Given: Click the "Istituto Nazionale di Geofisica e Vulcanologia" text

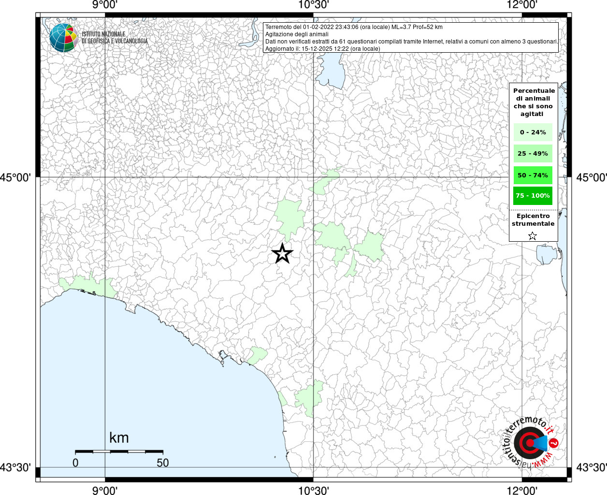Looking at the screenshot, I should point(115,38).
